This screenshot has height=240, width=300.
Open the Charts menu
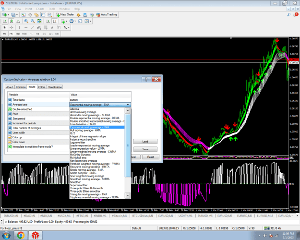[x=40, y=9]
